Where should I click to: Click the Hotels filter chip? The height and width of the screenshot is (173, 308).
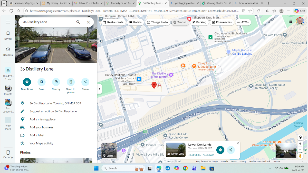[135, 22]
